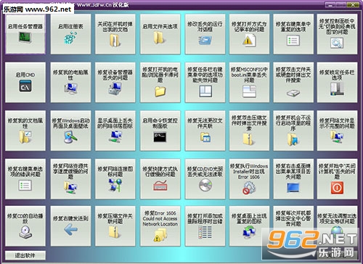Select 修复打开方式为记事本的问题 warning-icon tile

pyautogui.click(x=249, y=34)
